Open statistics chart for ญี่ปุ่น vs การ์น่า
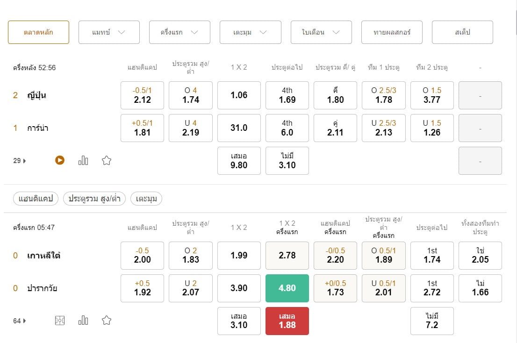The width and height of the screenshot is (517, 343). (x=83, y=160)
